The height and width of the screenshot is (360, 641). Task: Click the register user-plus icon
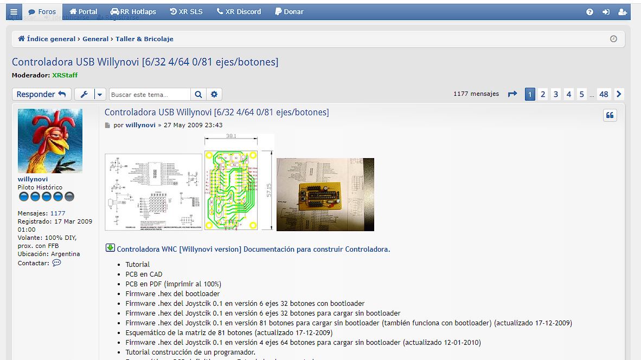click(x=623, y=12)
